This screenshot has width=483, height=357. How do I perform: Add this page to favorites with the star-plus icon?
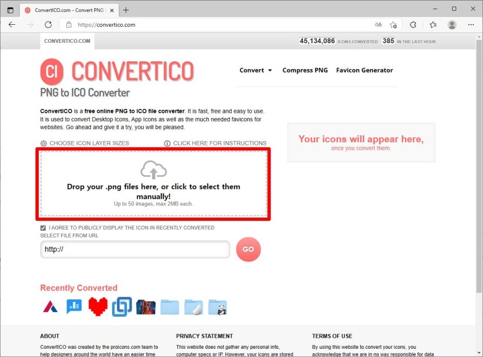393,25
